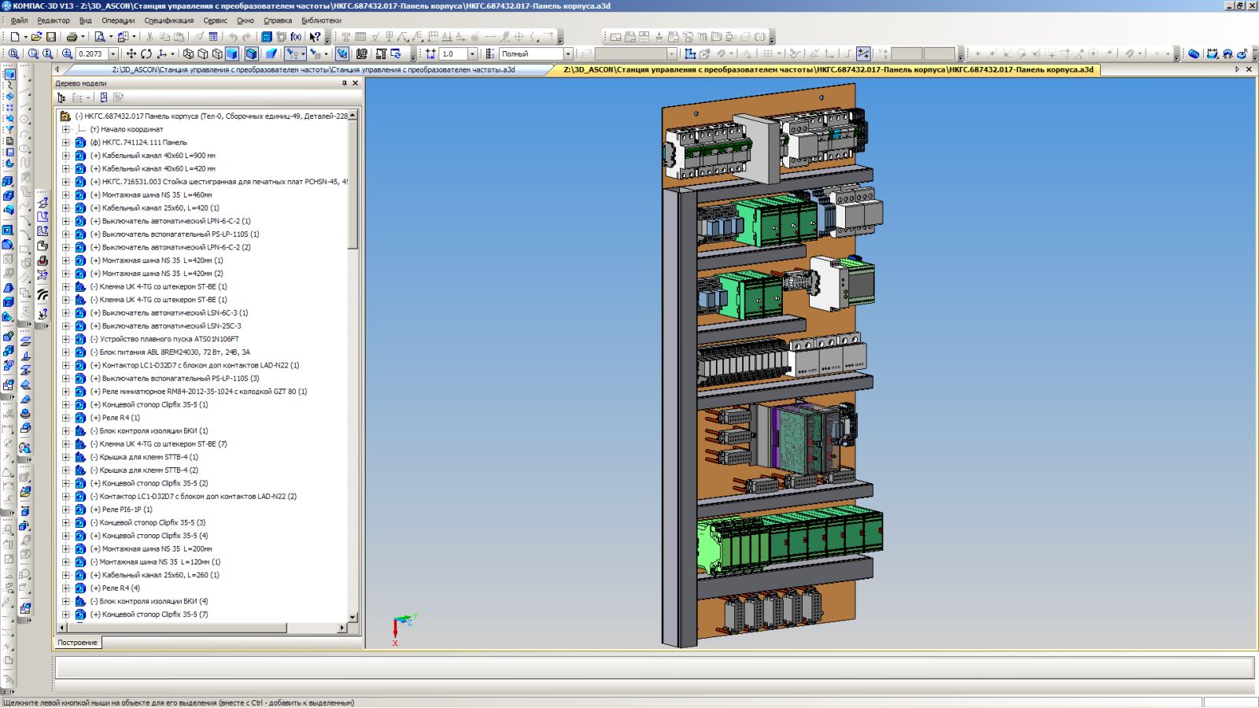Viewport: 1259px width, 708px height.
Task: Switch to the Станция управления document tab
Action: (x=313, y=69)
